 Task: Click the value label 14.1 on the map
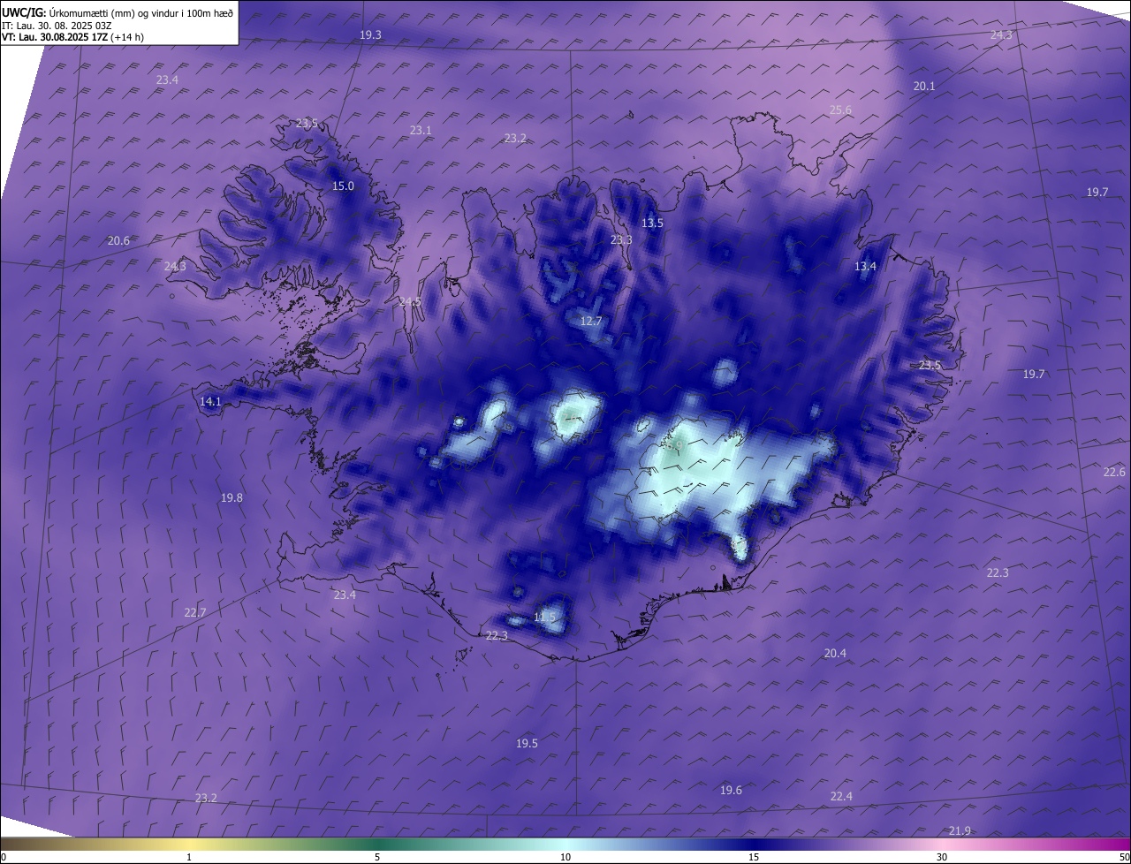point(210,401)
